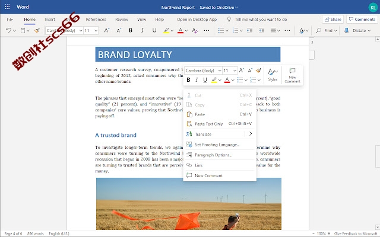Toggle Italic in floating mini toolbar
The width and height of the screenshot is (380, 237).
pyautogui.click(x=197, y=80)
